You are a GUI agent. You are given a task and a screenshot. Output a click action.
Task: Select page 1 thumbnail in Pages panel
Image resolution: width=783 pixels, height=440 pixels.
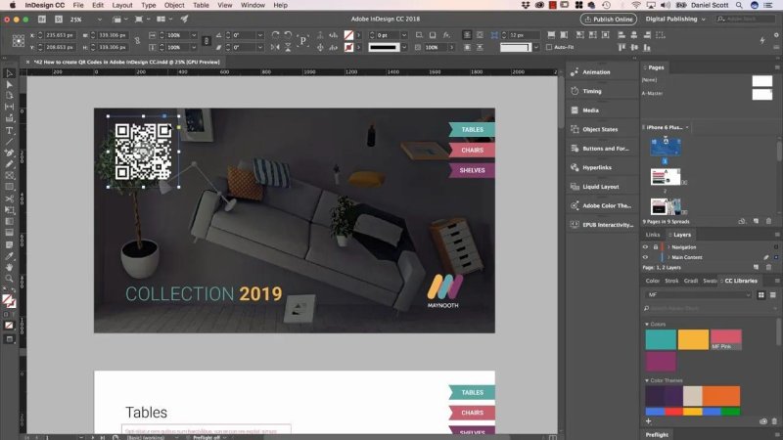click(x=666, y=148)
